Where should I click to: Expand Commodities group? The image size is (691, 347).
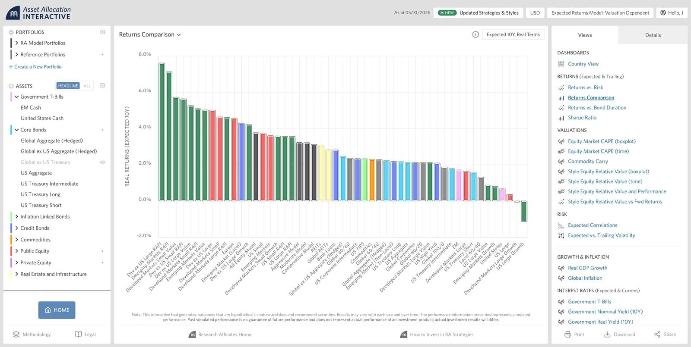[x=17, y=239]
